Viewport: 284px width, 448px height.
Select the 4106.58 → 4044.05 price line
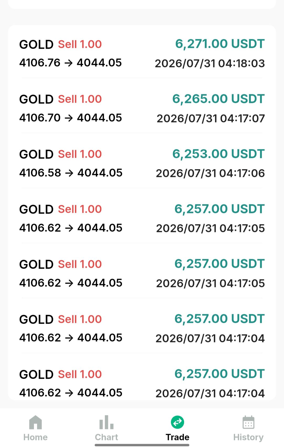(71, 173)
